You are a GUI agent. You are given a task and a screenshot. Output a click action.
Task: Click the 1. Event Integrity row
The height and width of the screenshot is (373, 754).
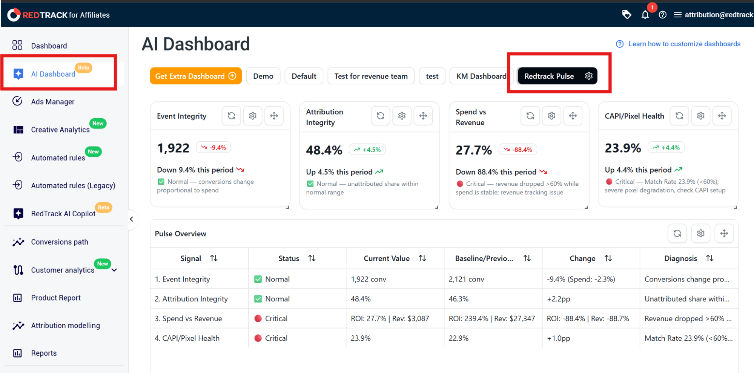point(444,279)
